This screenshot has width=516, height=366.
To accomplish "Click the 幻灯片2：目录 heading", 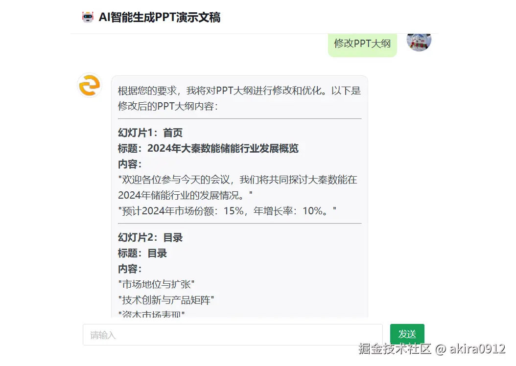I will (x=150, y=238).
